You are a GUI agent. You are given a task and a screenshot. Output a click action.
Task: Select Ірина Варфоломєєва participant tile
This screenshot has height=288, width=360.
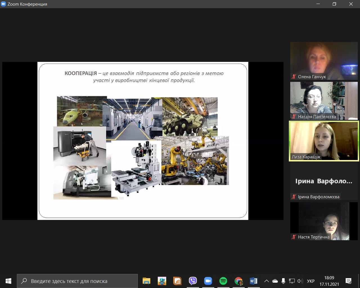pyautogui.click(x=324, y=181)
